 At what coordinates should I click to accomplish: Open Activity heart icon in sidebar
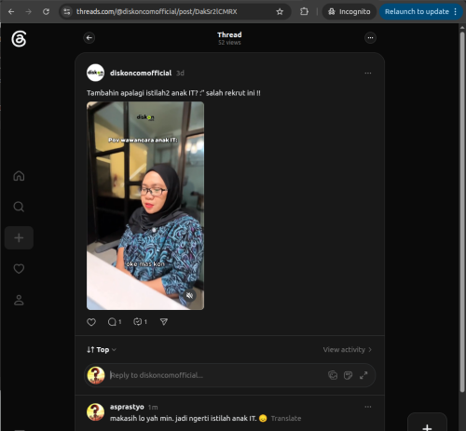pos(19,269)
